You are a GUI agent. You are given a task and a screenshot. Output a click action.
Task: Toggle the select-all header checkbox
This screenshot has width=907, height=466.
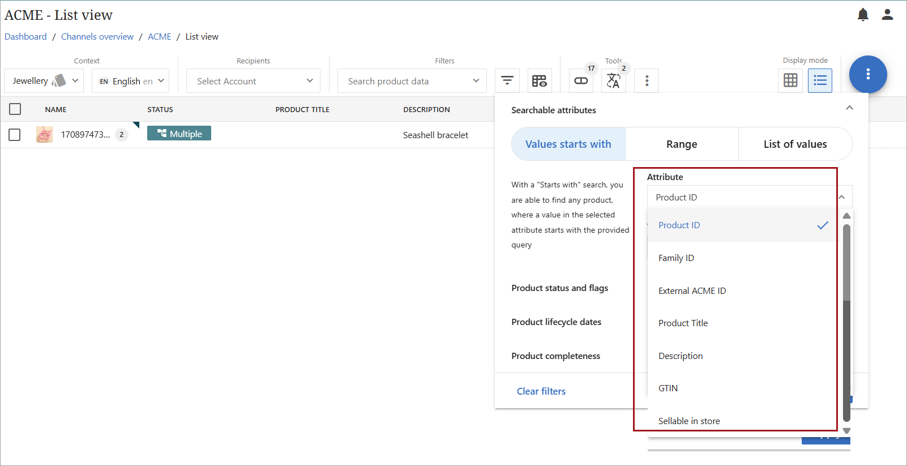tap(15, 109)
